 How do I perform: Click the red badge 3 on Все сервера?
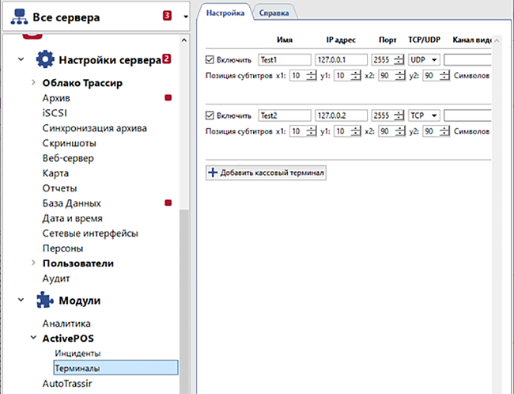pyautogui.click(x=167, y=15)
